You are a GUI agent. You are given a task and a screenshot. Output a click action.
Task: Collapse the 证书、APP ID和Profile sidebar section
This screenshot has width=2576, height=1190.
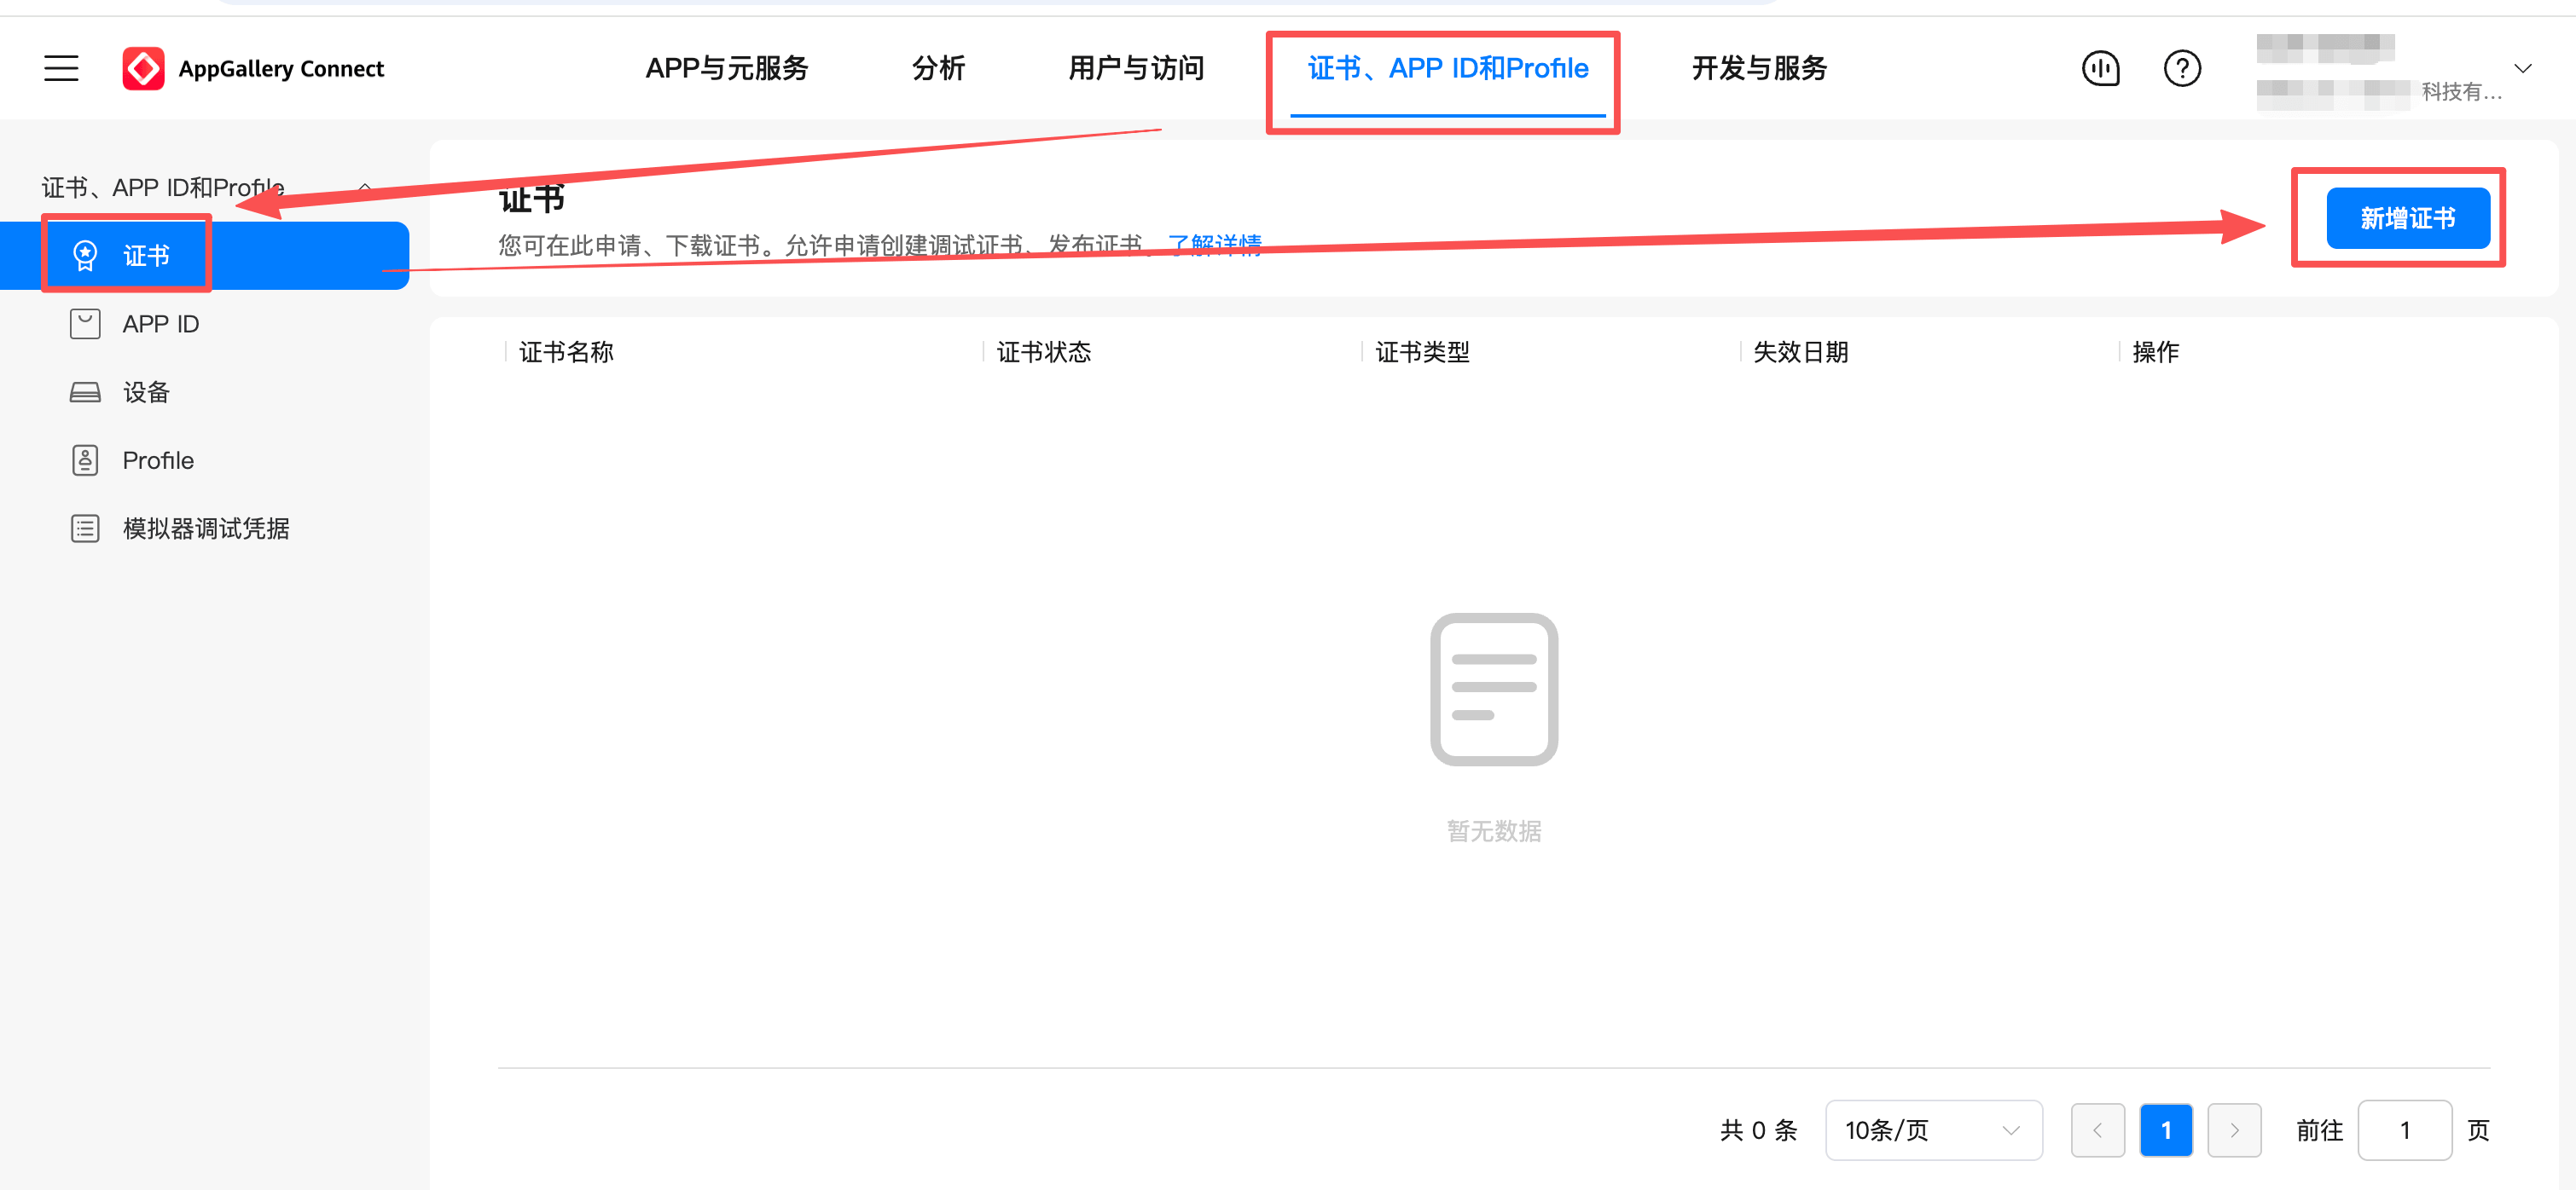364,187
